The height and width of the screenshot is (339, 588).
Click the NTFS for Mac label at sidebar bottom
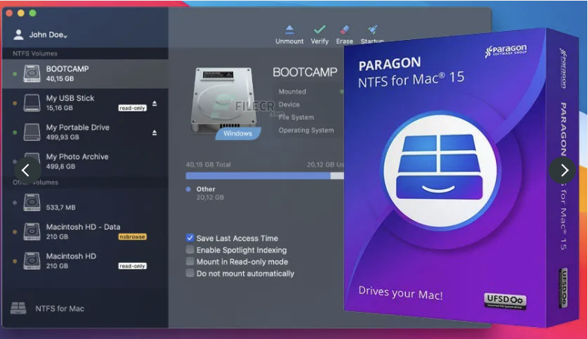[x=60, y=309]
